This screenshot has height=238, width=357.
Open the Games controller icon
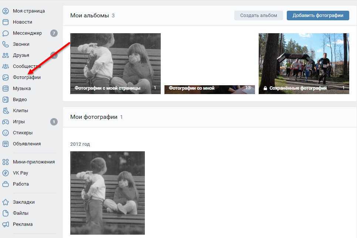(6, 122)
